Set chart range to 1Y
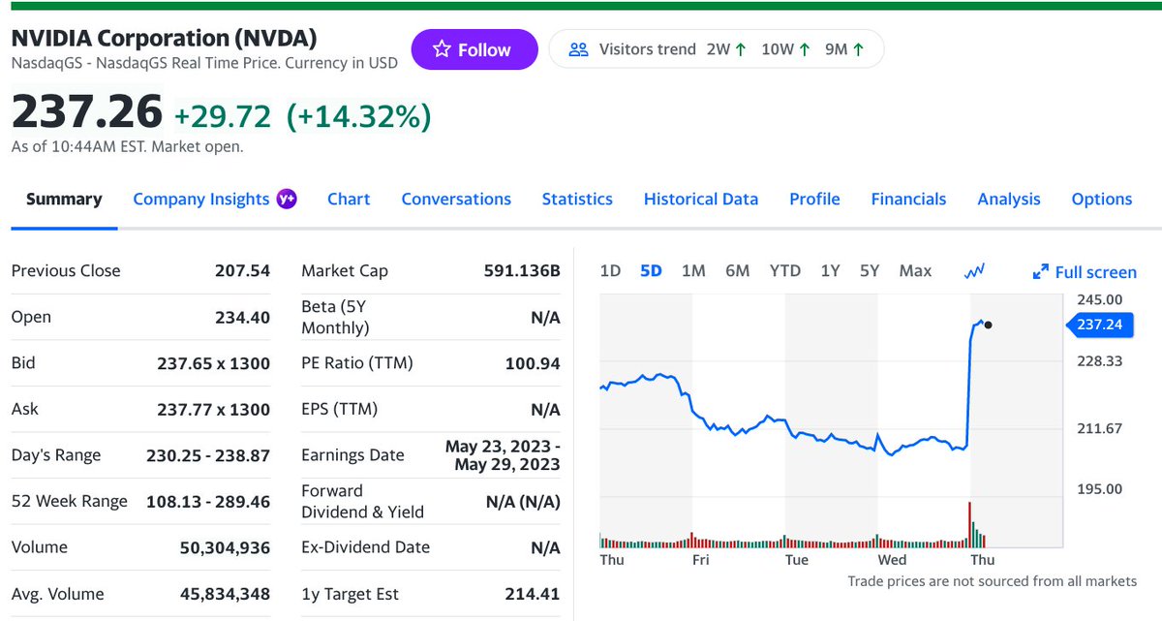 pos(830,270)
